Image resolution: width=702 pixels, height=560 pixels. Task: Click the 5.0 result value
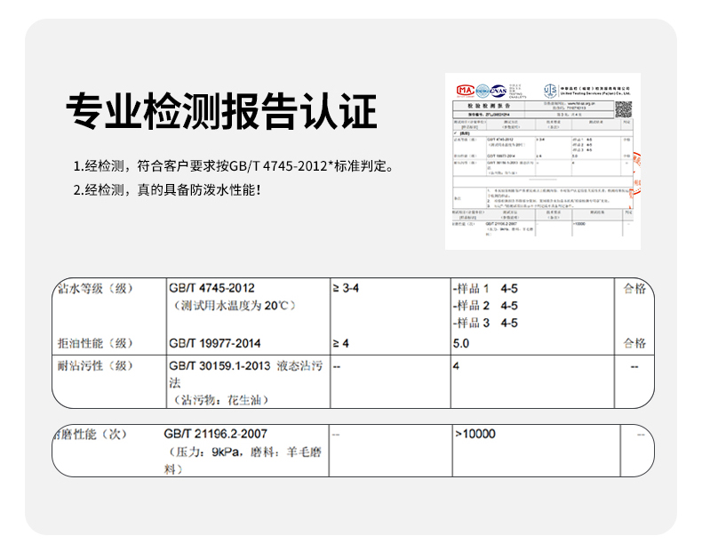[461, 344]
